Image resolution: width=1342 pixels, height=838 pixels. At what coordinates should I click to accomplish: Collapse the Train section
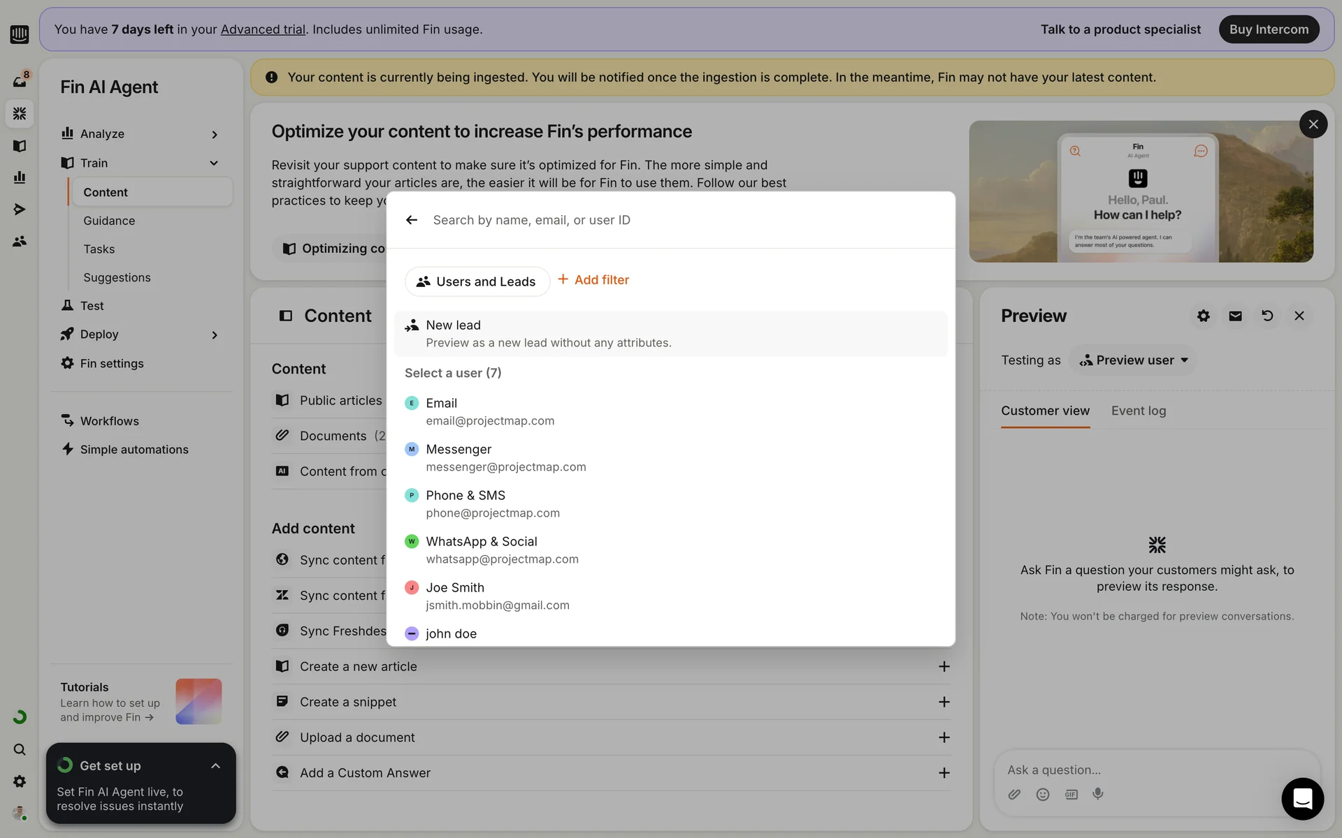[x=214, y=163]
